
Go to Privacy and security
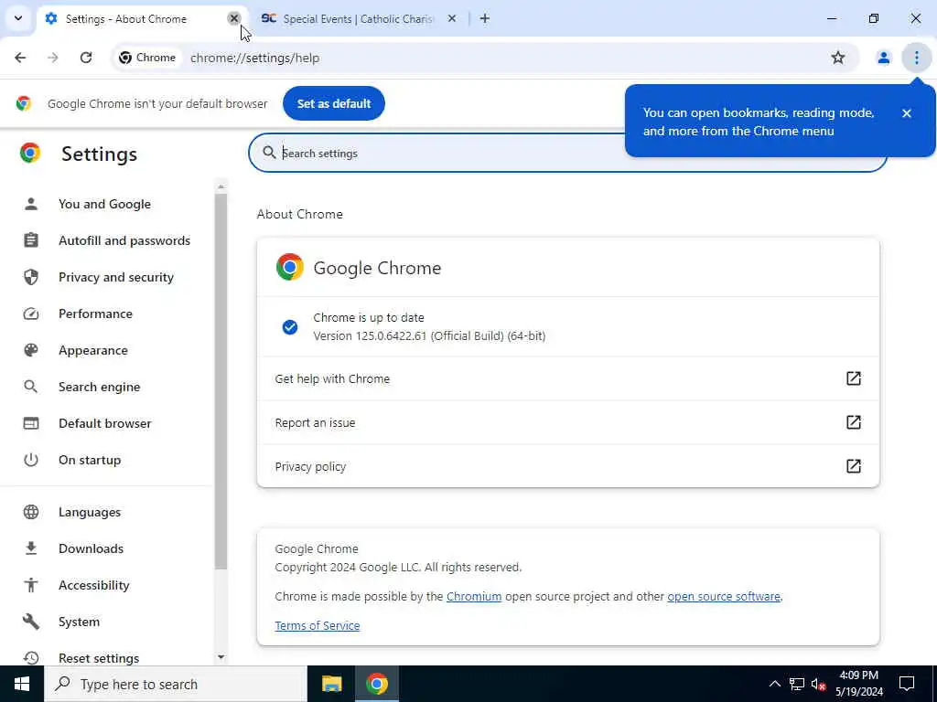(x=116, y=277)
